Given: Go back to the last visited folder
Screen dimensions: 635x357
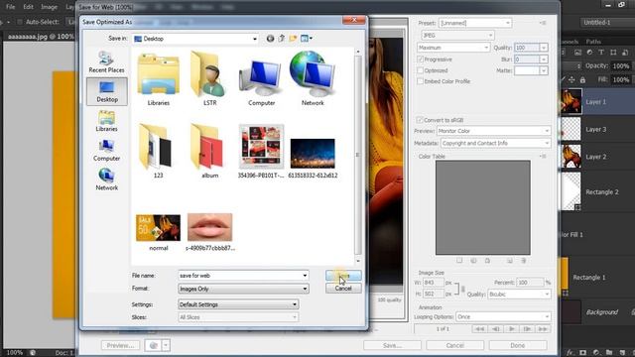Looking at the screenshot, I should click(x=270, y=39).
